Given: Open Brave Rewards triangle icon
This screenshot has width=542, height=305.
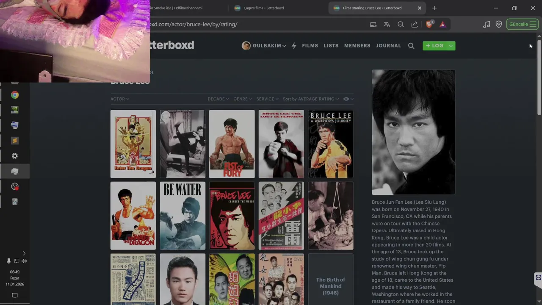Looking at the screenshot, I should [442, 24].
